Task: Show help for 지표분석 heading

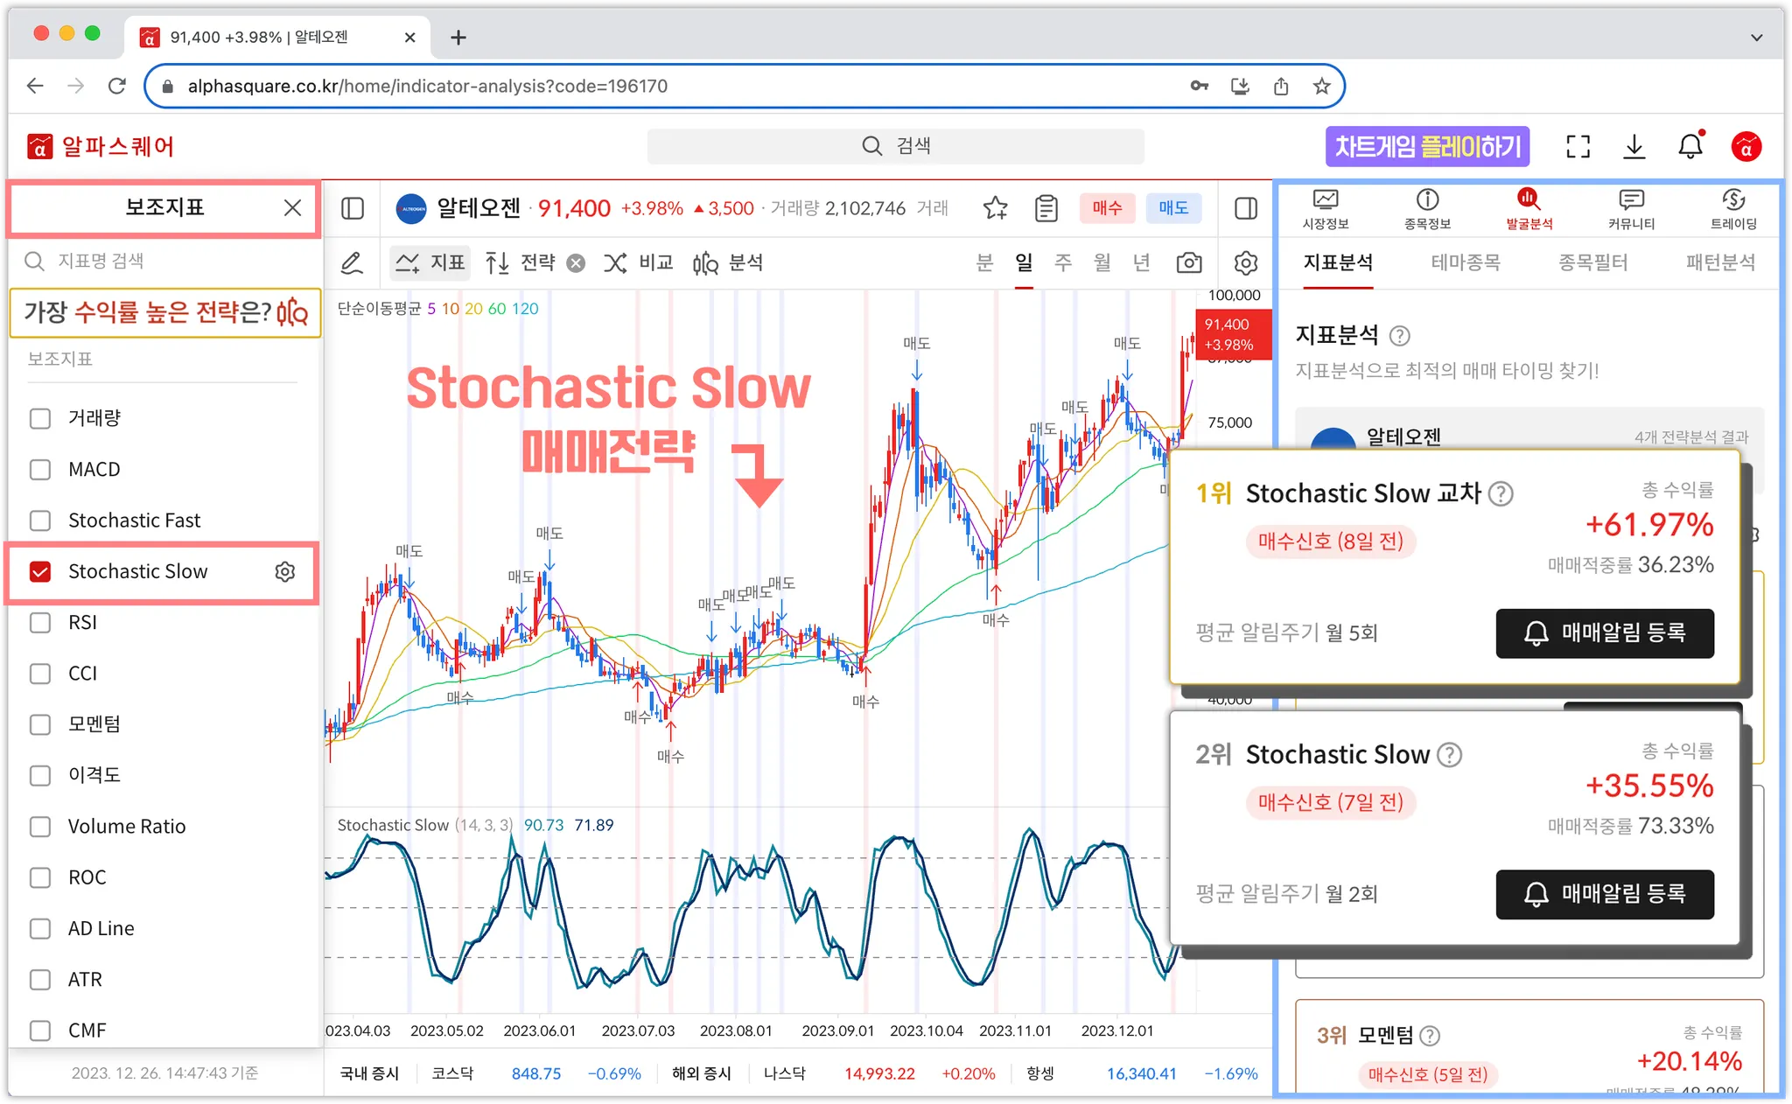Action: point(1400,336)
